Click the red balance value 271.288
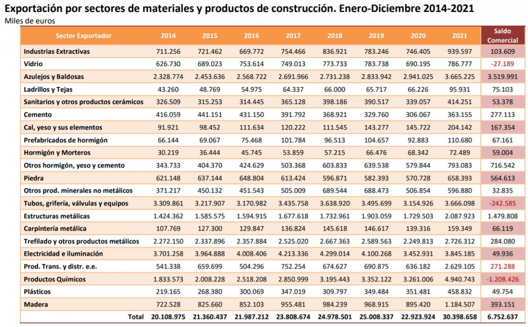 point(502,266)
